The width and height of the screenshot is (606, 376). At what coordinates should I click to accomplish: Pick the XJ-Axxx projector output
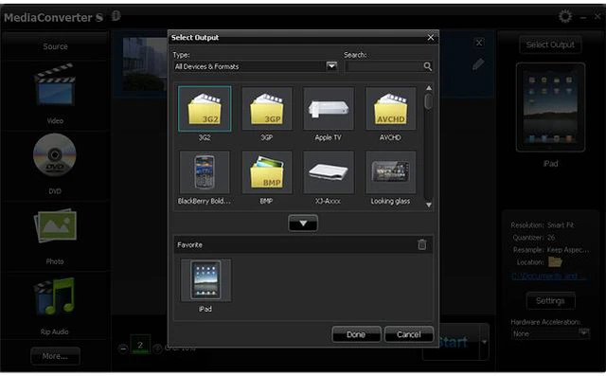point(329,172)
